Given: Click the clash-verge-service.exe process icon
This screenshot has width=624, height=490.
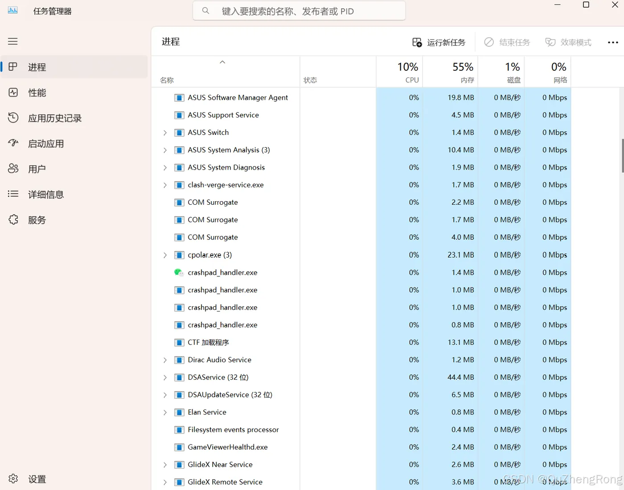Looking at the screenshot, I should (x=179, y=185).
